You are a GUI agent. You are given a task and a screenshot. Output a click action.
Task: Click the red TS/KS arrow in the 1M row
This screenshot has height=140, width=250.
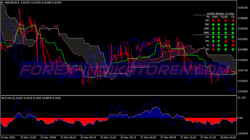click(226, 20)
